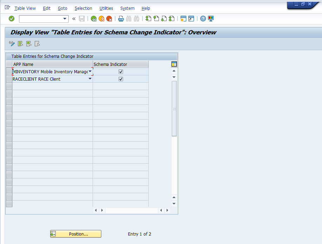Image resolution: width=322 pixels, height=244 pixels.
Task: Expand APP Name dropdown for MINVENTORY row
Action: [90, 72]
